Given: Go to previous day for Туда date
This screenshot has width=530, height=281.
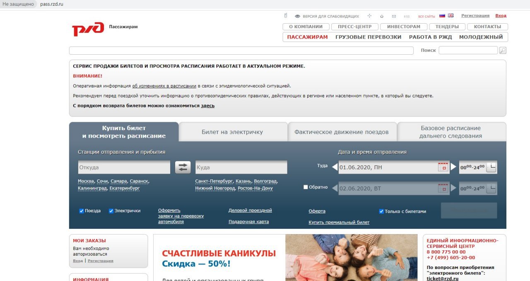Looking at the screenshot, I should pyautogui.click(x=335, y=167).
